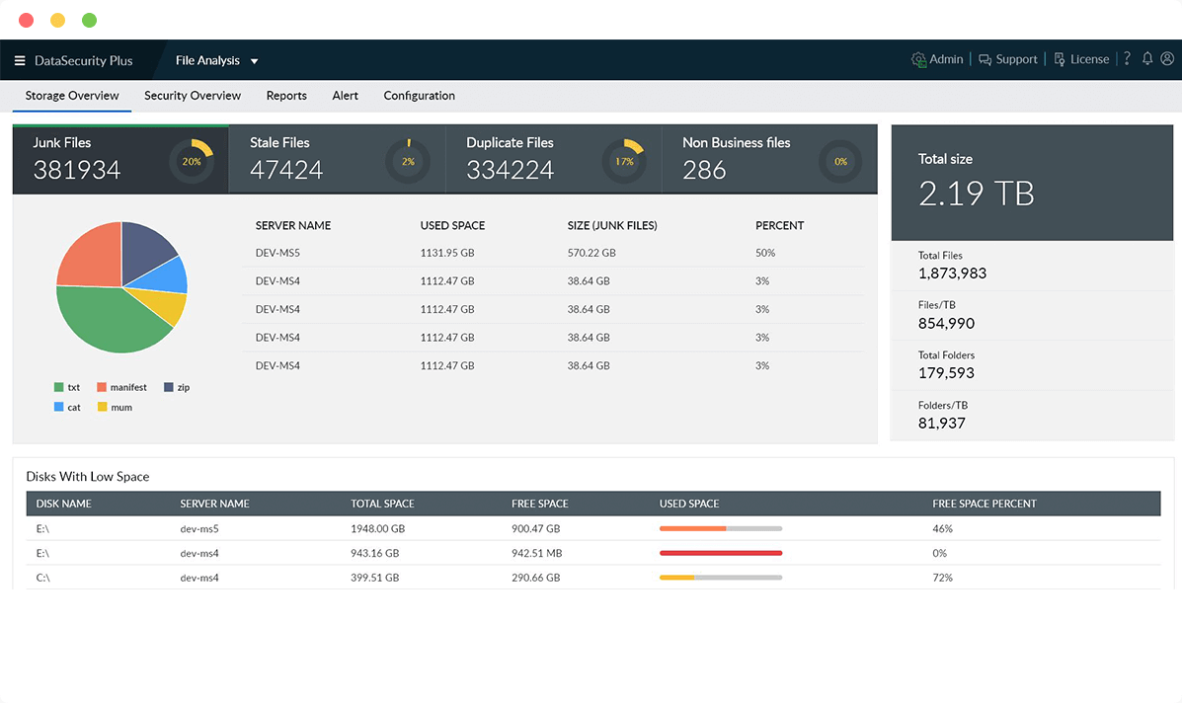Screen dimensions: 1182x703
Task: Toggle the zip legend entry
Action: [x=177, y=388]
